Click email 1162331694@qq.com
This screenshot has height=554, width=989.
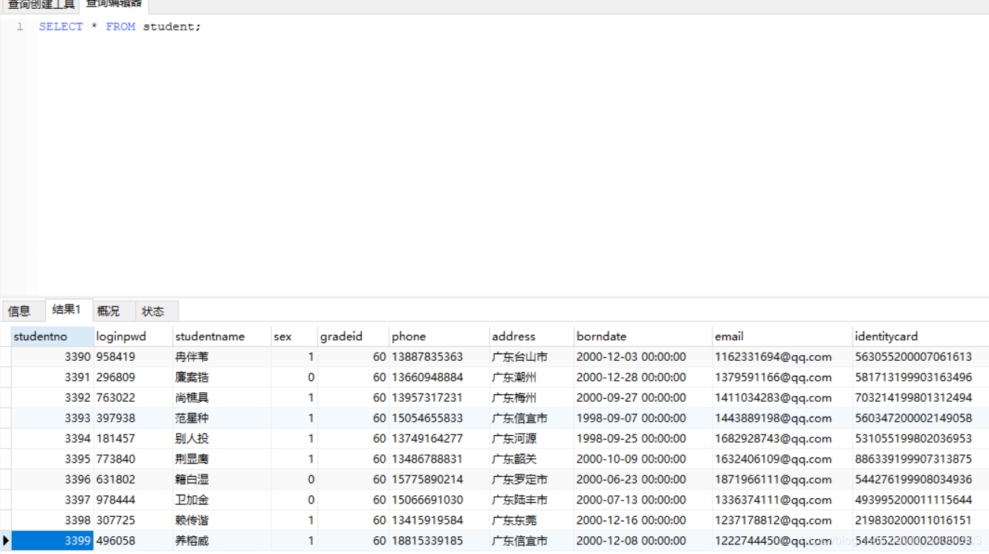point(773,357)
